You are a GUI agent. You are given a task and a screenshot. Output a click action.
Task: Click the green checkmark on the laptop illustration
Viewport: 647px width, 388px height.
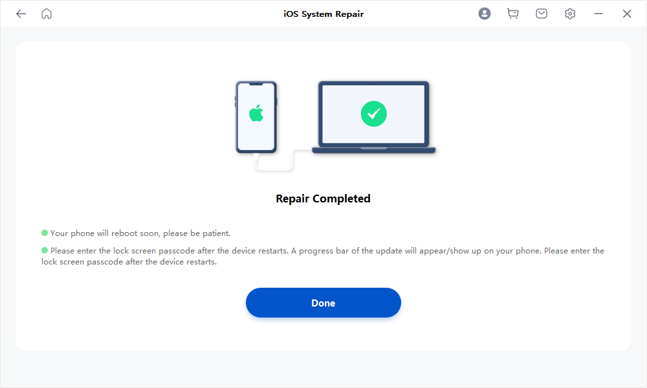click(x=373, y=114)
